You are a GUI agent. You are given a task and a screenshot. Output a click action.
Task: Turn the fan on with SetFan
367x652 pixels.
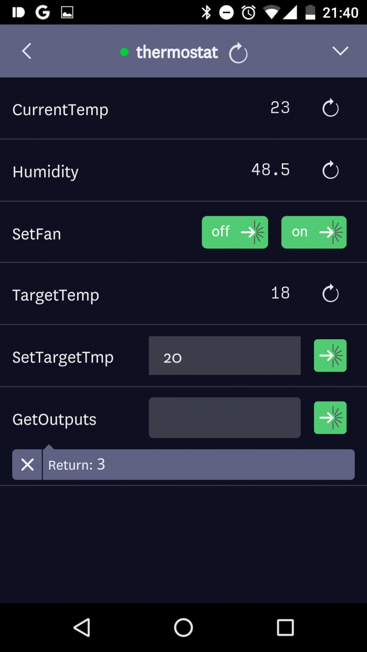(314, 232)
